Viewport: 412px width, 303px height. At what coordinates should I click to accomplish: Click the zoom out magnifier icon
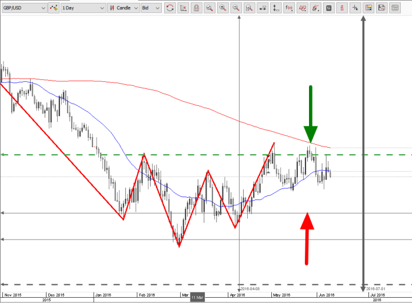click(236, 8)
